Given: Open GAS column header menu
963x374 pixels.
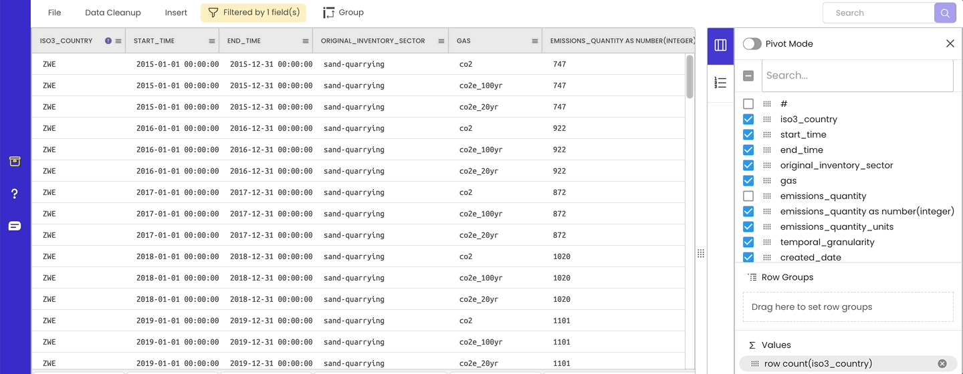Looking at the screenshot, I should pyautogui.click(x=535, y=41).
